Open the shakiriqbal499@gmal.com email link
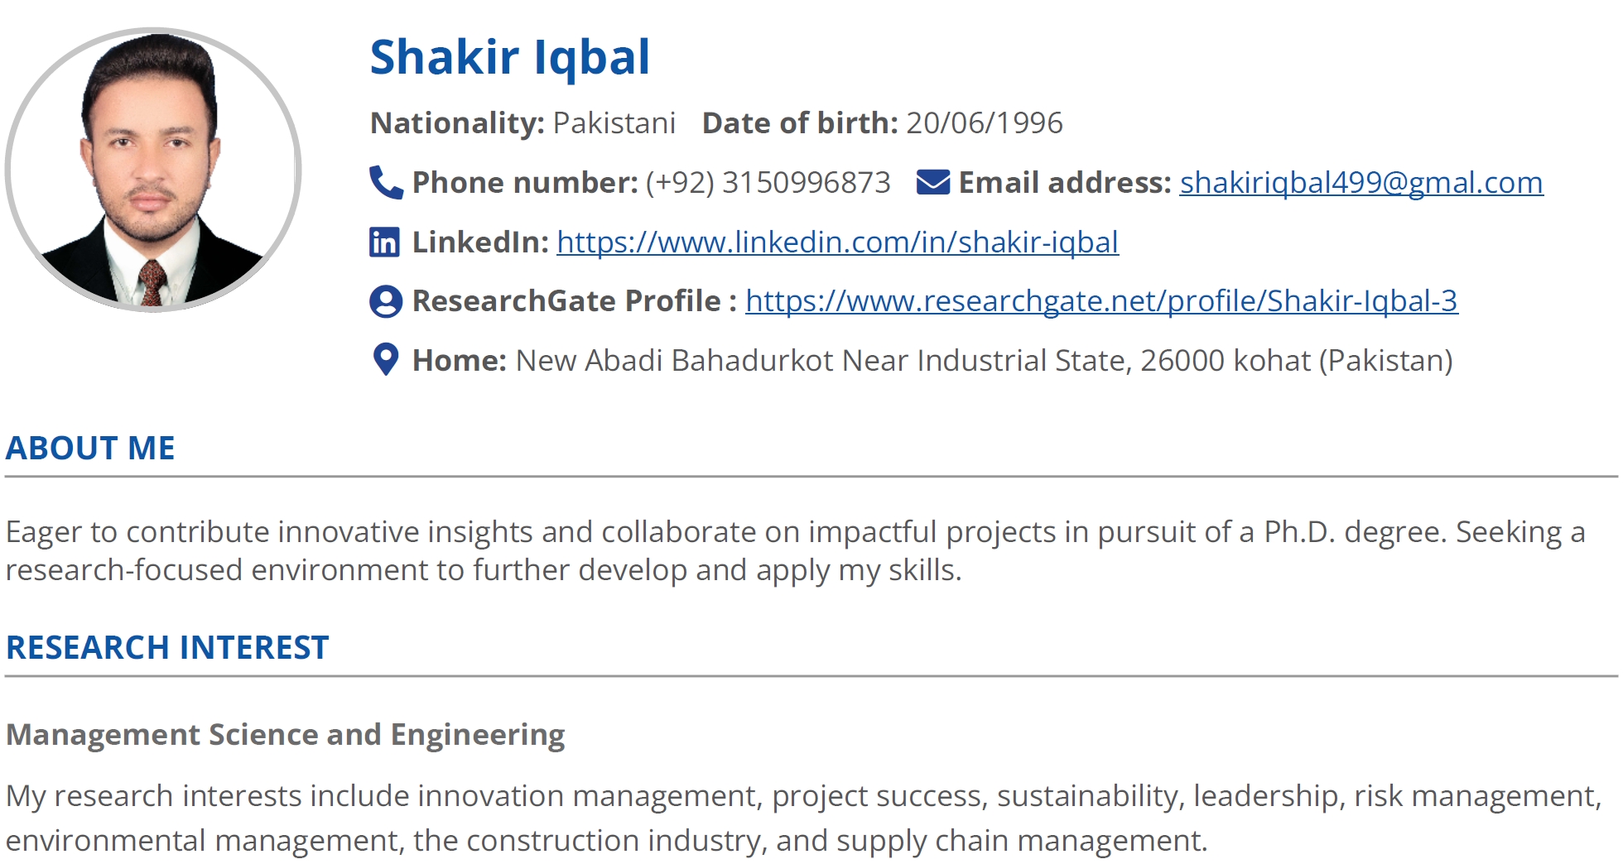Screen dimensions: 1623x864 (1361, 183)
